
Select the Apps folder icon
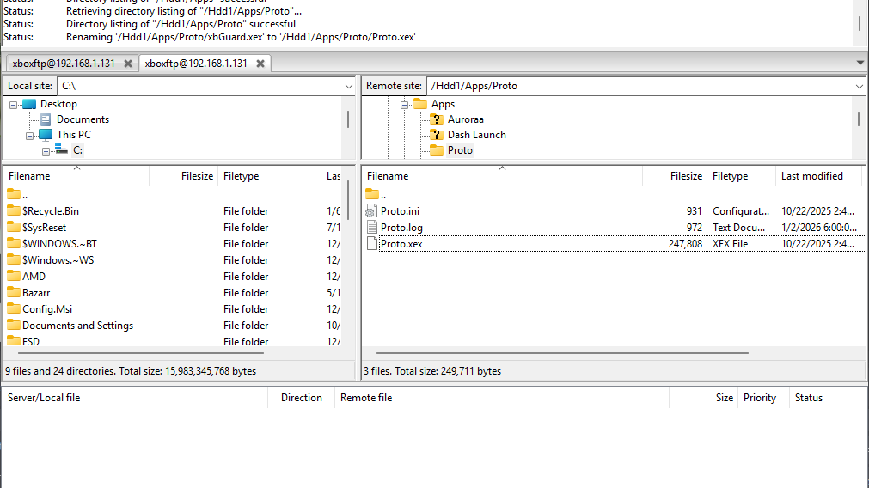coord(420,104)
